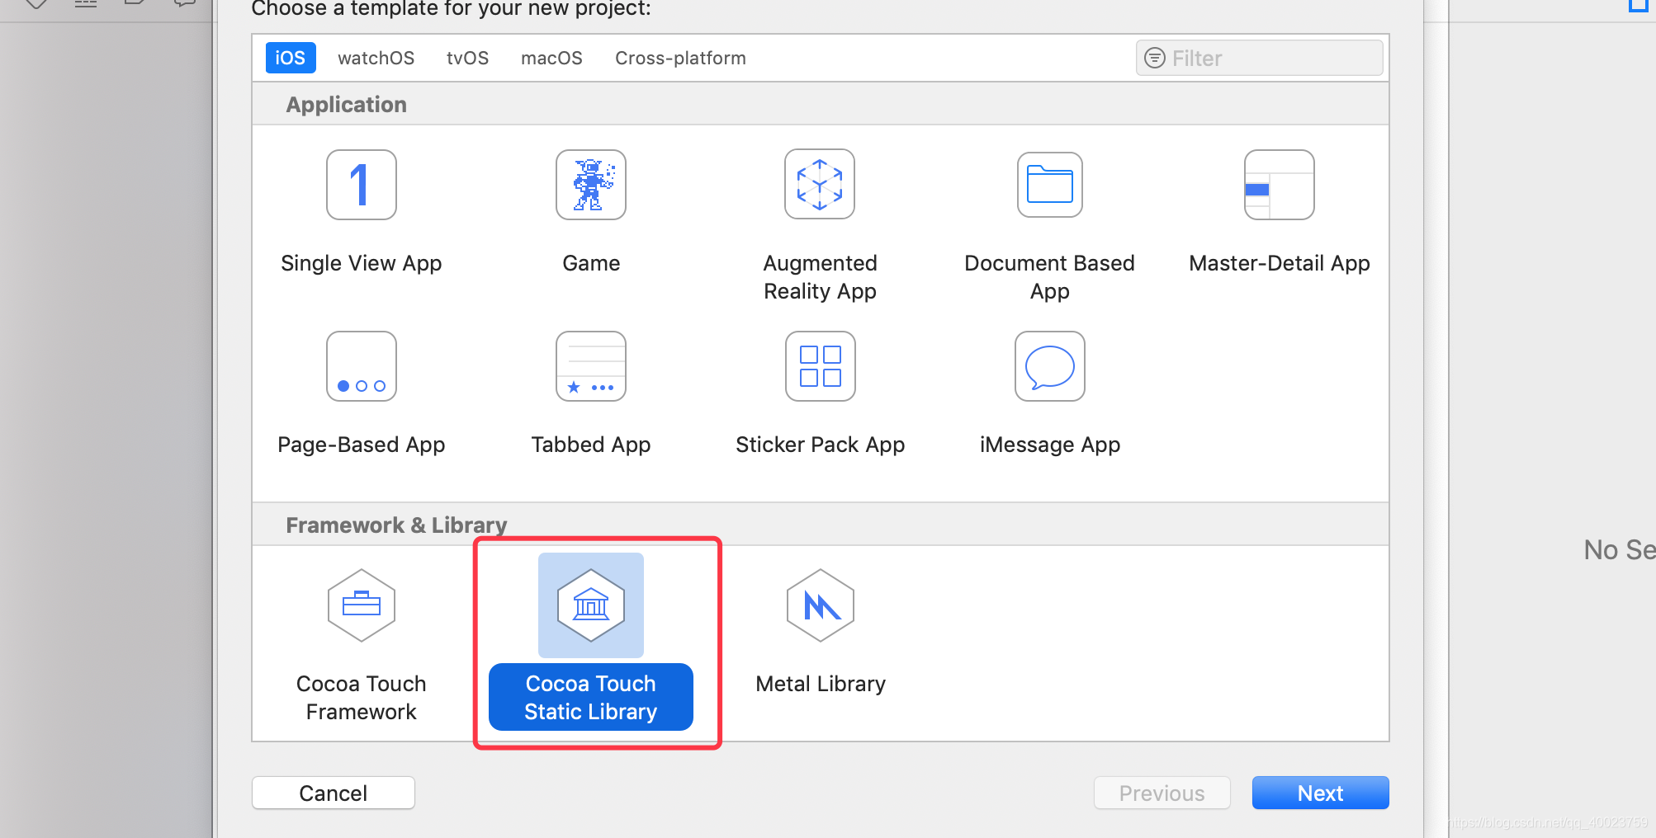Click the Tabbed App label
Screen dimensions: 1656x838
(591, 445)
